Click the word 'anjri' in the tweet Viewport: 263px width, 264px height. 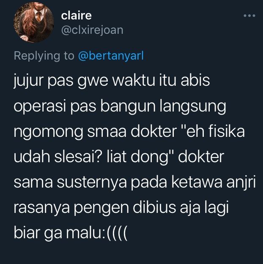point(241,182)
